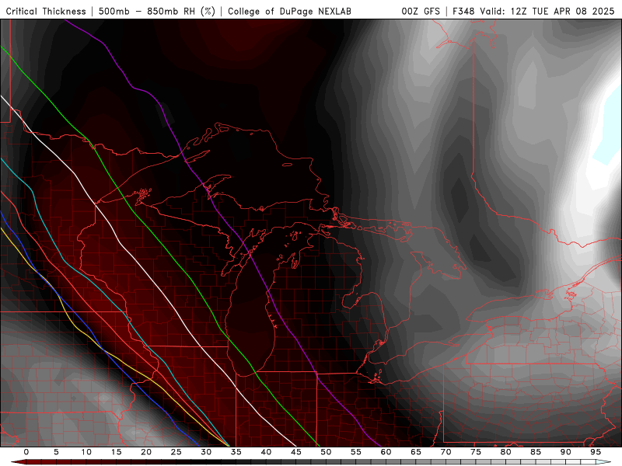The height and width of the screenshot is (466, 622).
Task: Click the "F348" forecast hour text
Action: [463, 11]
